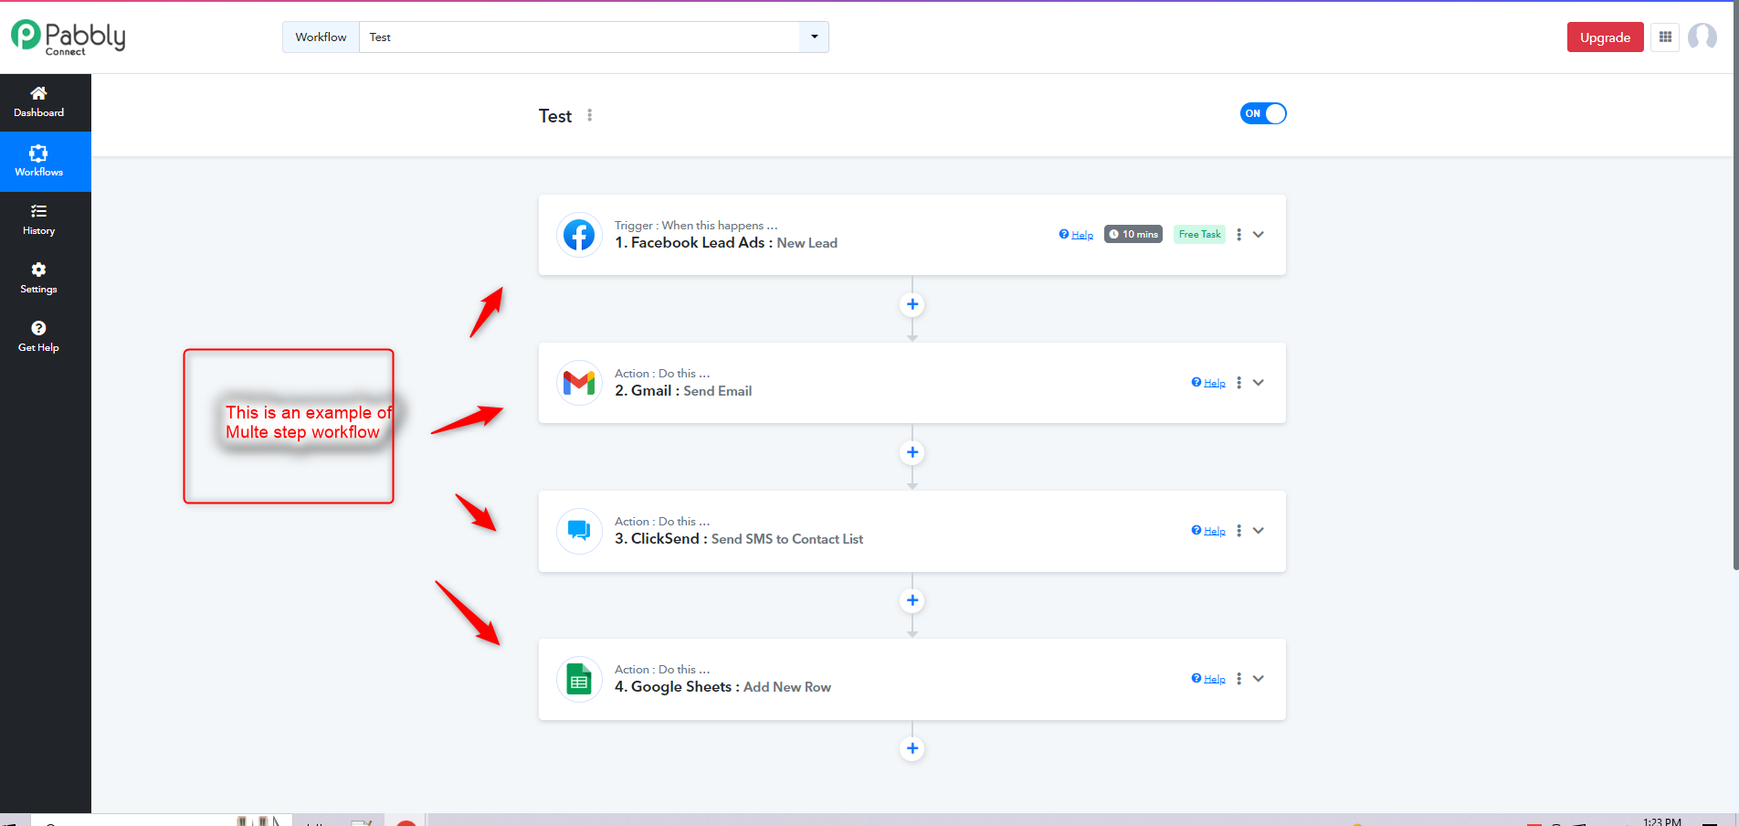This screenshot has height=826, width=1739.
Task: Open Help link on ClickSend step
Action: 1208,531
